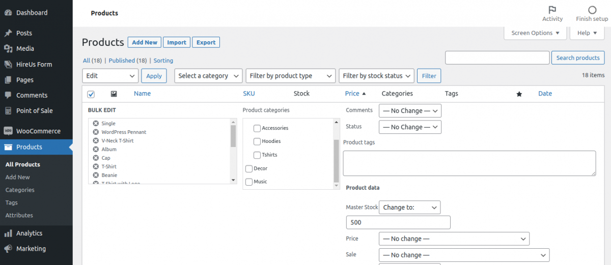Viewport: 611px width, 265px height.
Task: Remove WordPress Pennant from bulk edit
Action: [96, 132]
